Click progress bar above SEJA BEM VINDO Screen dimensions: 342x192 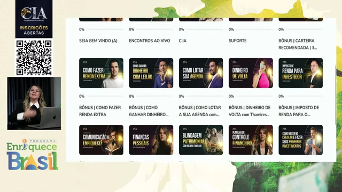[x=105, y=29]
